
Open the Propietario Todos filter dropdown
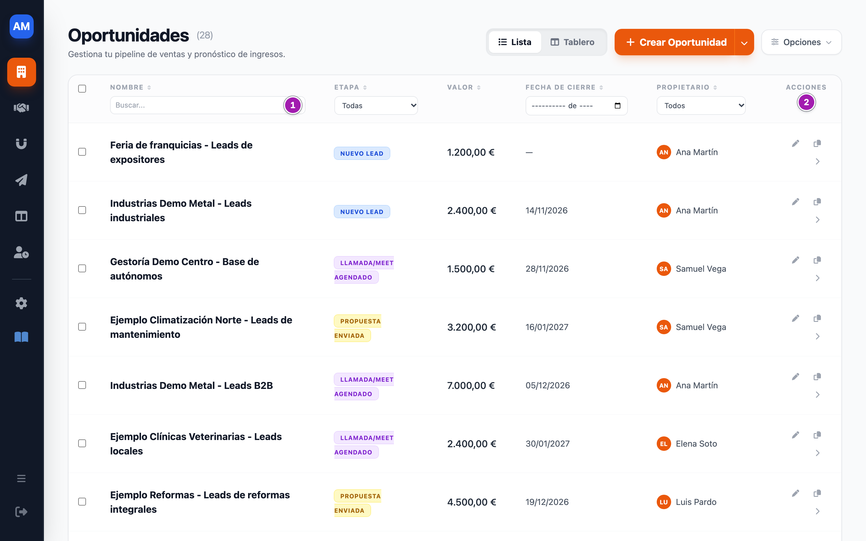pos(701,105)
